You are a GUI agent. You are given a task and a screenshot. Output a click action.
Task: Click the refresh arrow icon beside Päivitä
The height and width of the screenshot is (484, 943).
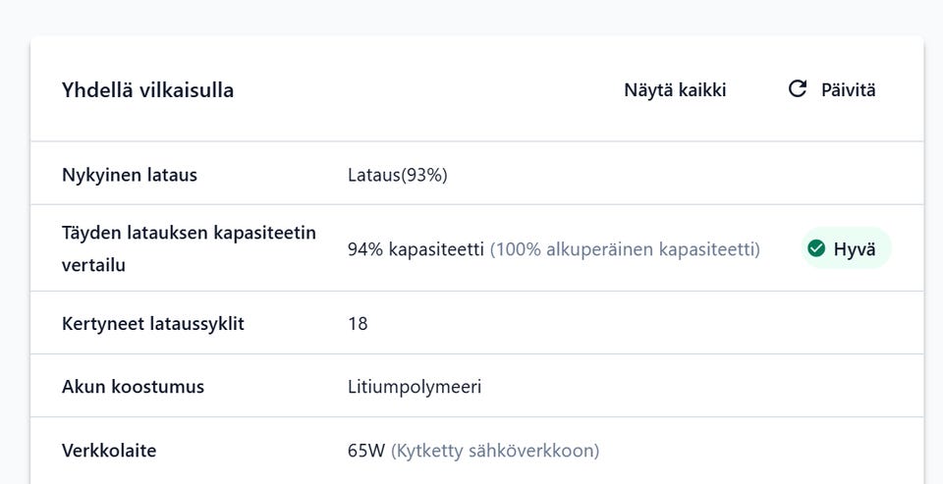797,89
